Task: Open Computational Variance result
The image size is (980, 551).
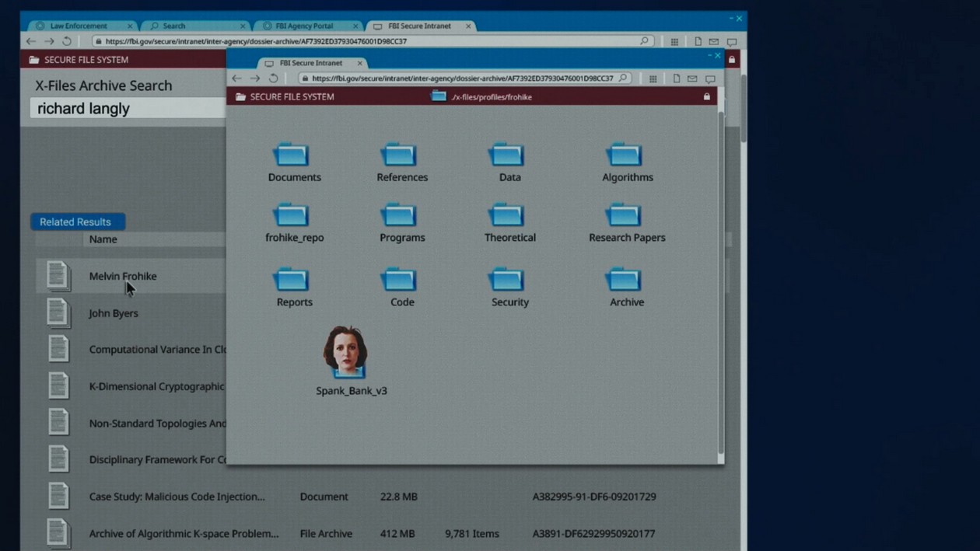Action: [157, 350]
